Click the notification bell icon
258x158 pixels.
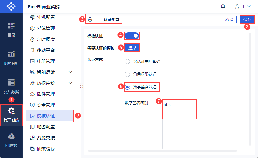tap(223, 6)
